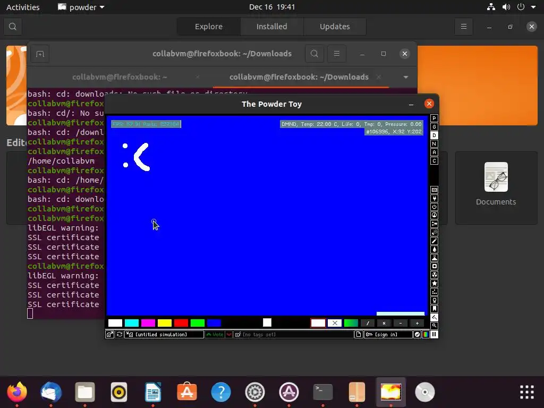Open the Walls element menu in Powder Toy
This screenshot has width=544, height=408.
[434, 190]
